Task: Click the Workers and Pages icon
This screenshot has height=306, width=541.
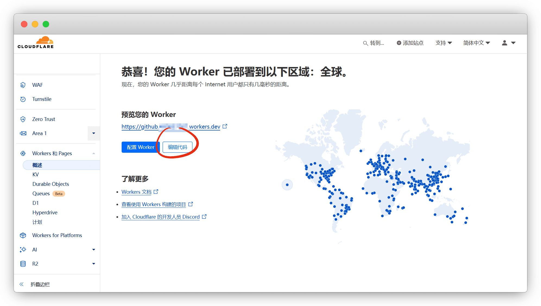Action: click(x=23, y=153)
